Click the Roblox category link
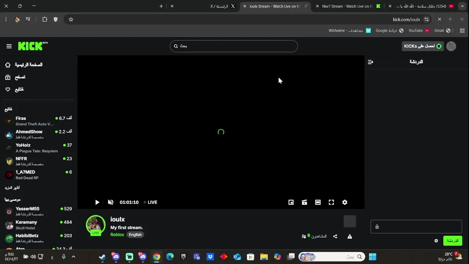The image size is (469, 264). (x=117, y=235)
